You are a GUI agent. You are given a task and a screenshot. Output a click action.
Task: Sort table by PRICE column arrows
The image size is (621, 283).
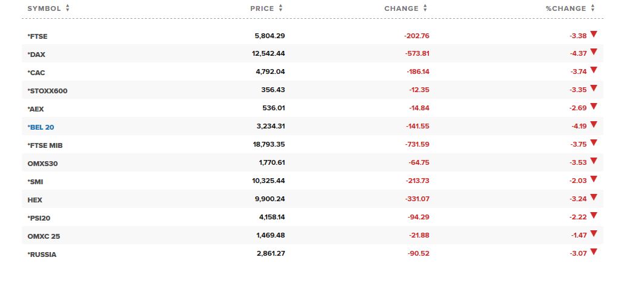(x=281, y=8)
